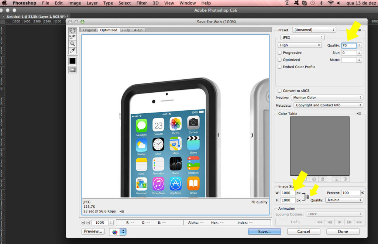
Task: Toggle slices visibility button
Action: click(72, 70)
